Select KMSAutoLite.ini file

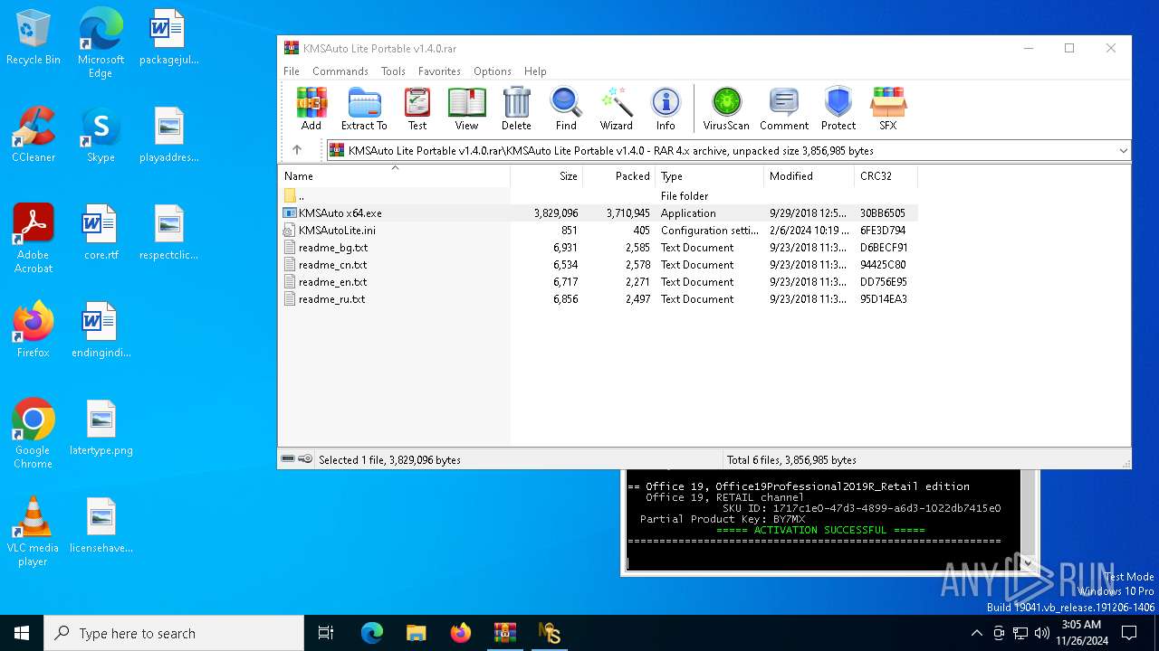(x=598, y=231)
